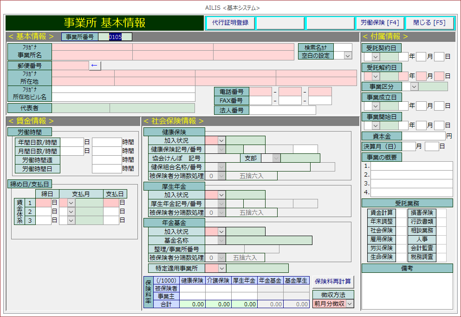The width and height of the screenshot is (461, 317).
Task: Open the 代行証明登録 screen
Action: point(230,23)
